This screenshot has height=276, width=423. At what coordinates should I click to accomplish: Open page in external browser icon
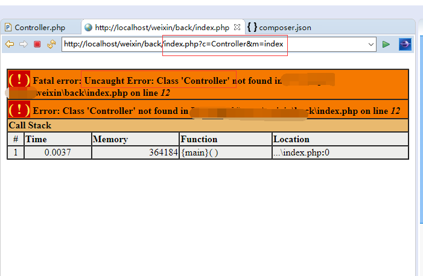click(x=405, y=44)
